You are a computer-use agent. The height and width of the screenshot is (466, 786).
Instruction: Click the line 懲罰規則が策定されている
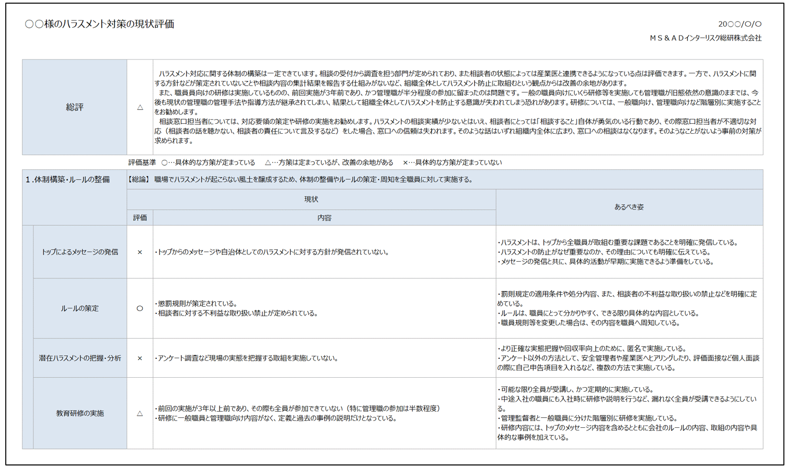coord(196,304)
